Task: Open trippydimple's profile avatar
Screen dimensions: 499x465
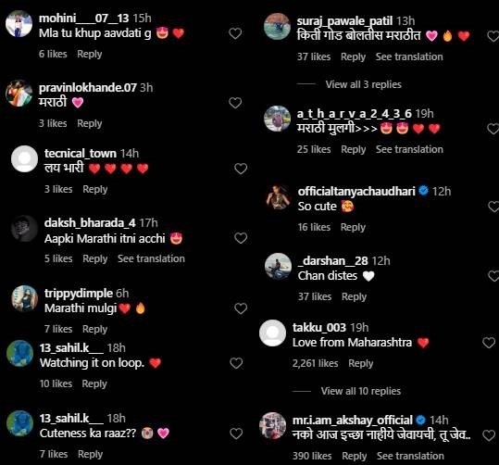Action: [24, 299]
